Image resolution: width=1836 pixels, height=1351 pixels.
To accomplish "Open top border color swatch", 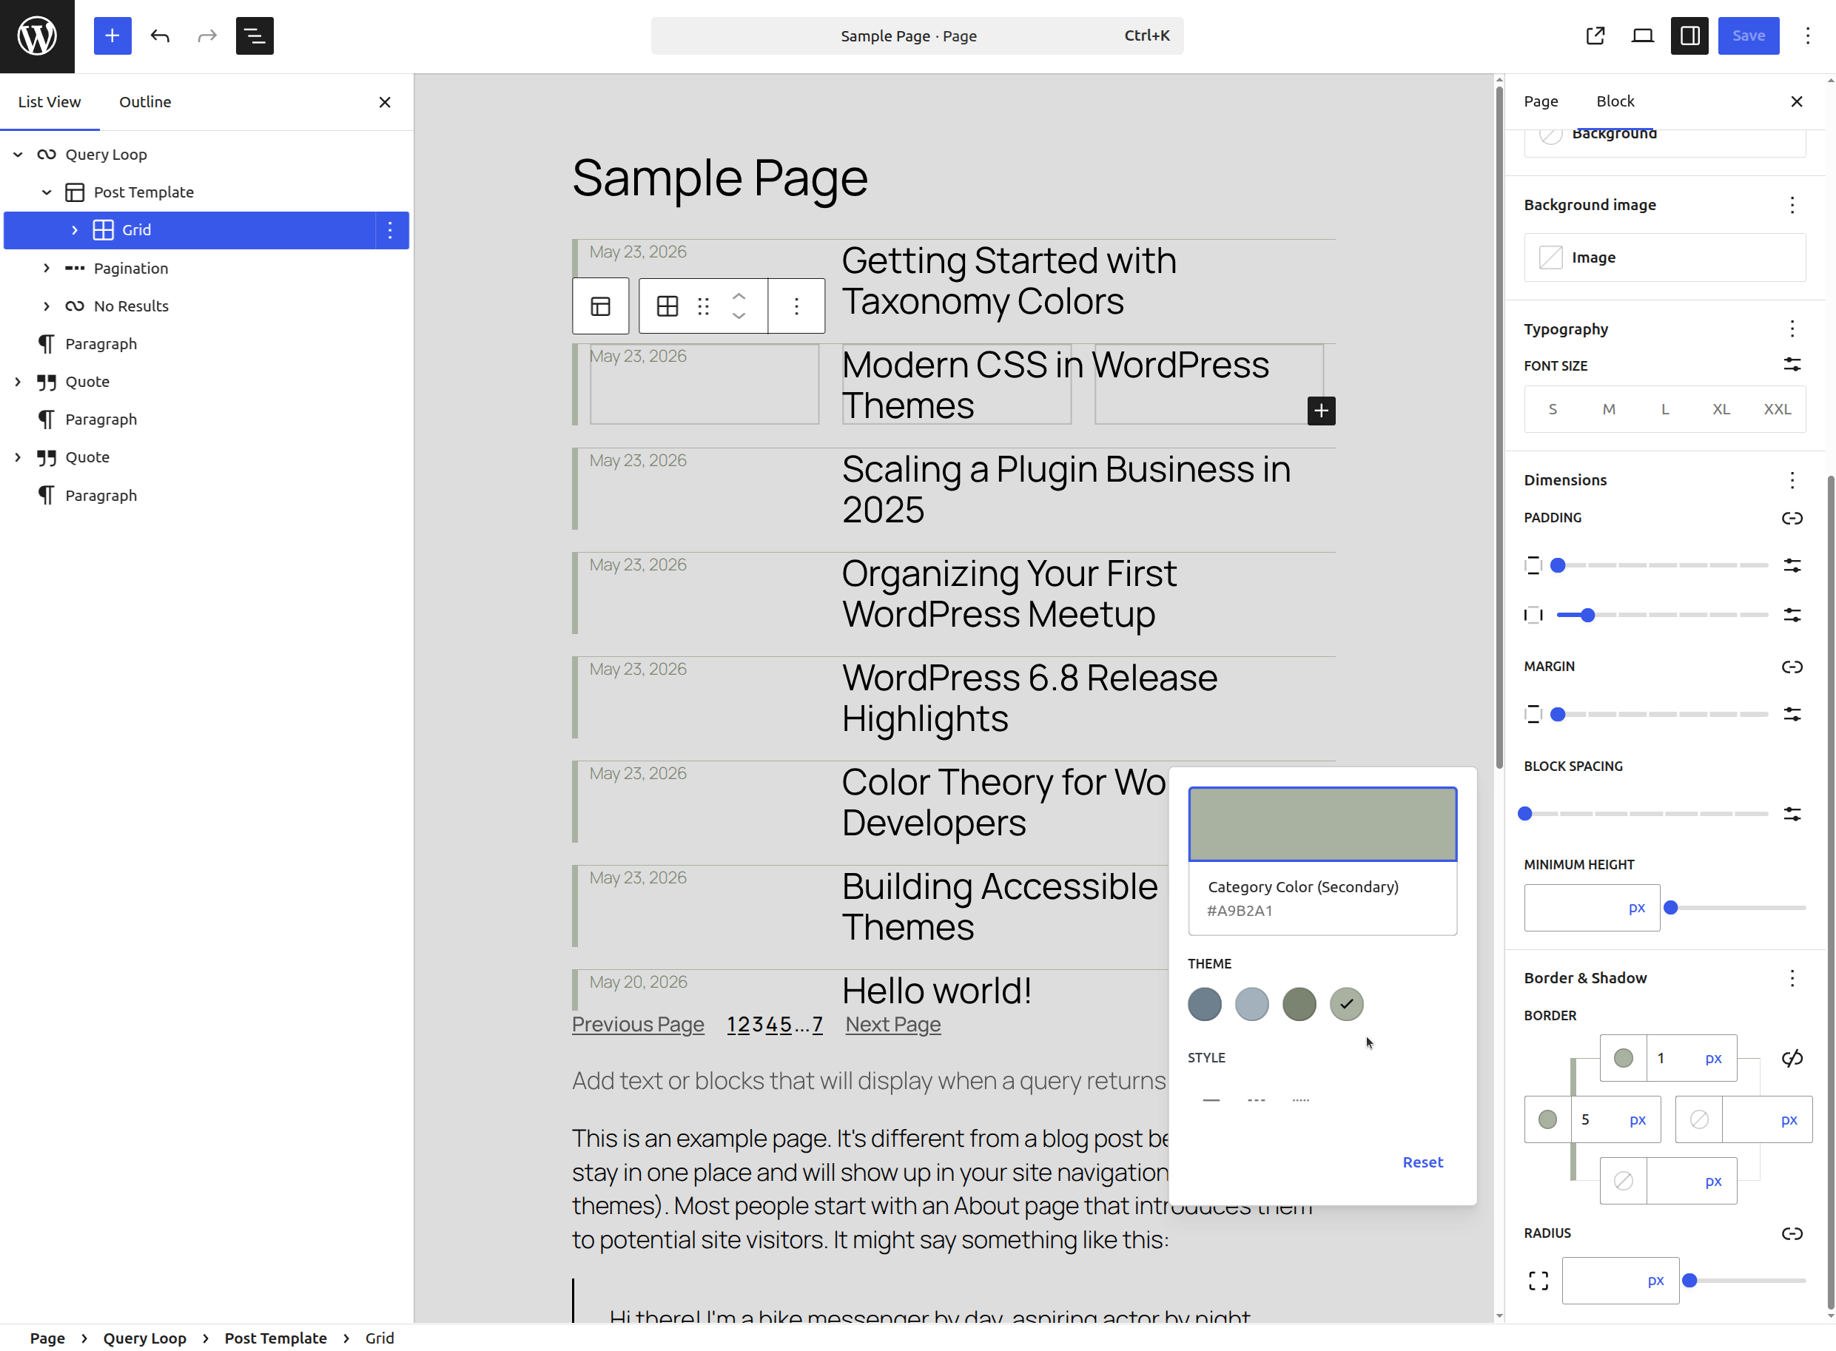I will tap(1623, 1058).
